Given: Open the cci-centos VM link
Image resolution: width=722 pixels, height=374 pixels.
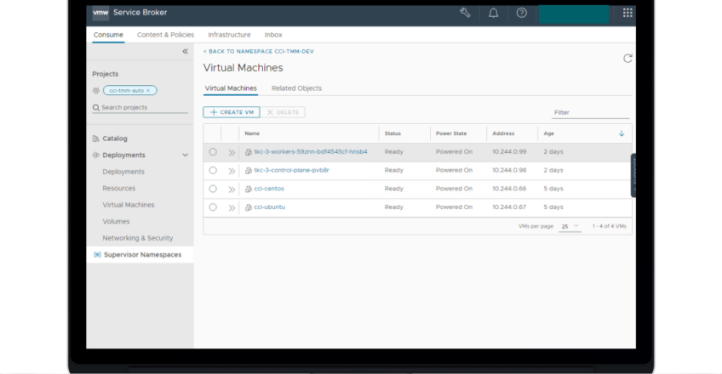Looking at the screenshot, I should point(269,189).
